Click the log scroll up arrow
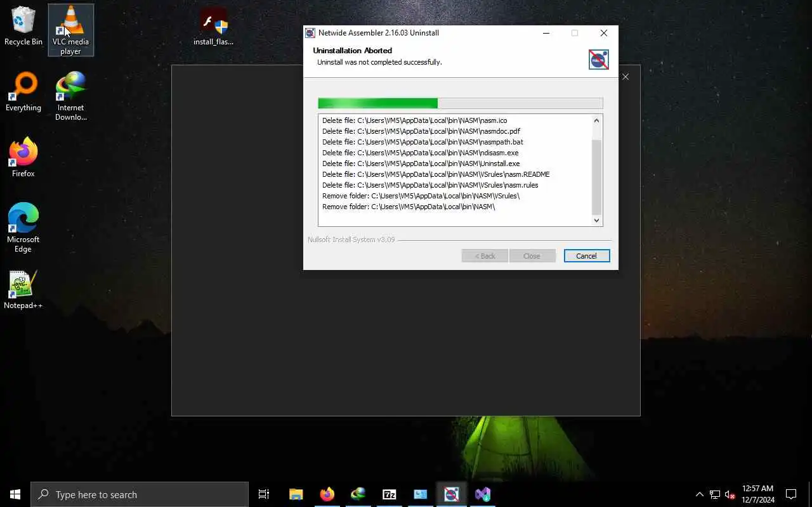 click(596, 120)
